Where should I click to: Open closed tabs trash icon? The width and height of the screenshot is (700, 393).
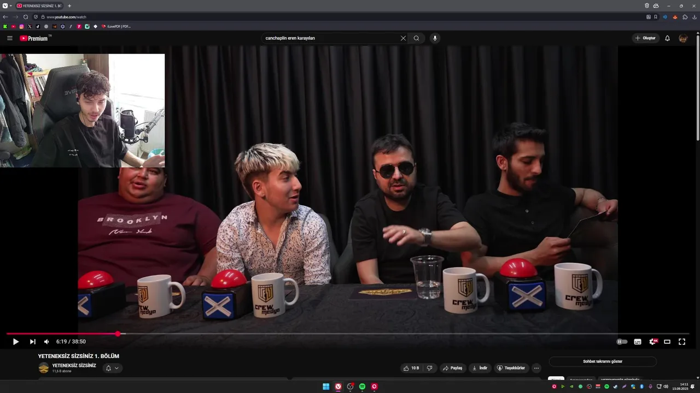[646, 5]
